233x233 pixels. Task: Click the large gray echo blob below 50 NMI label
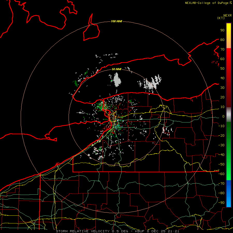[x=117, y=80]
